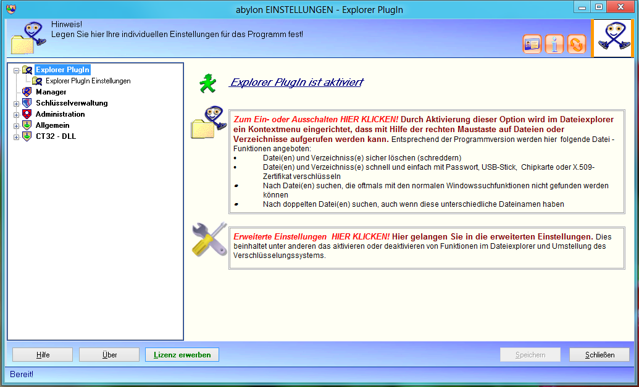Click the Hilfe button
Screen dimensions: 639x387
(43, 355)
